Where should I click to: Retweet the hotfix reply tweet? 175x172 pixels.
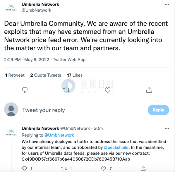pyautogui.click(x=64, y=168)
